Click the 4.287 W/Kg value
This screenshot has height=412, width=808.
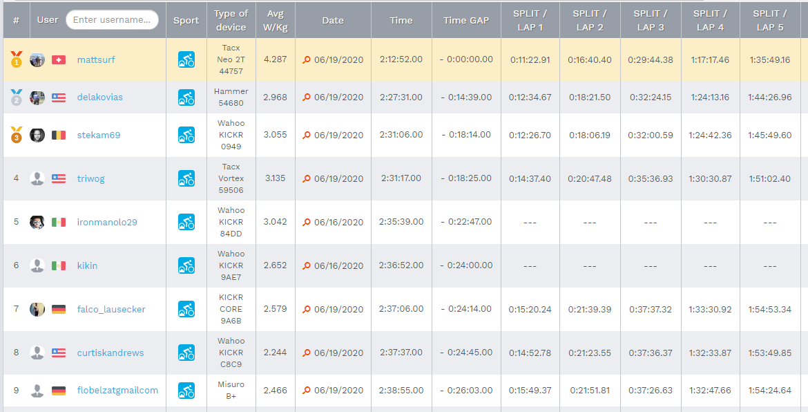[x=275, y=59]
